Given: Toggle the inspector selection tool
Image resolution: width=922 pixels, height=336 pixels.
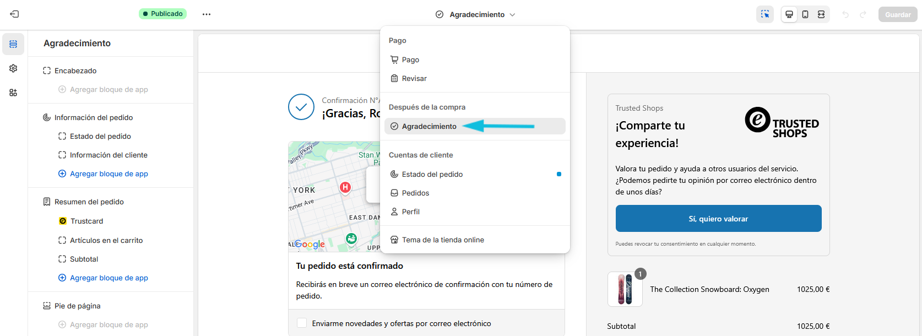Looking at the screenshot, I should (x=765, y=14).
